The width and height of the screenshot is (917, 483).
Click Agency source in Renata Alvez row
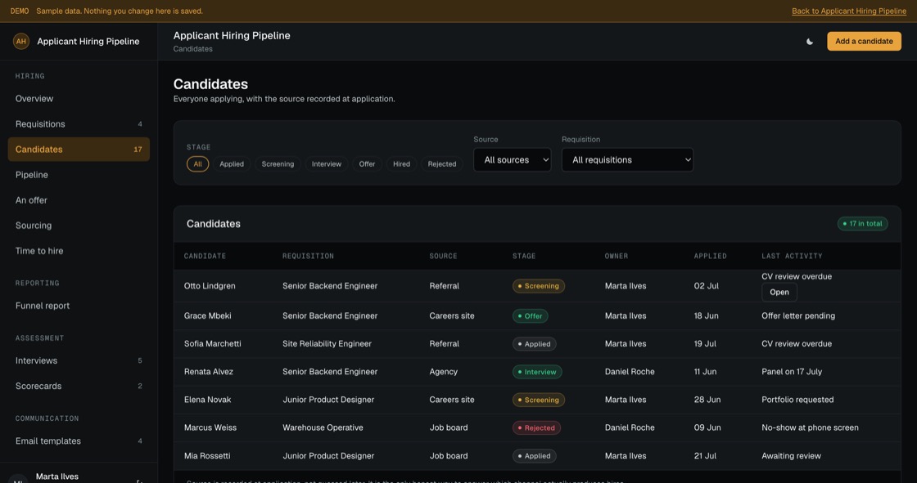(x=443, y=372)
